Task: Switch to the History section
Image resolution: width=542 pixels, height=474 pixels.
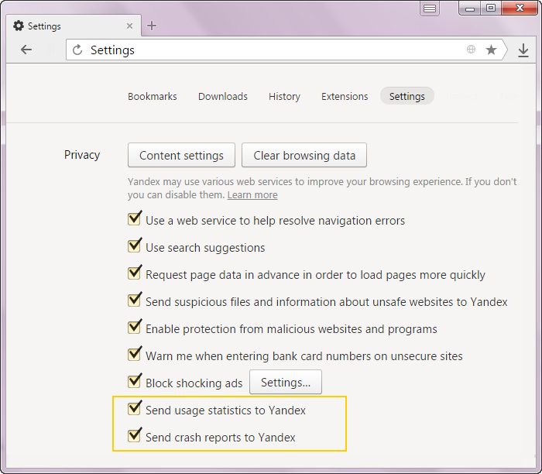Action: click(284, 96)
